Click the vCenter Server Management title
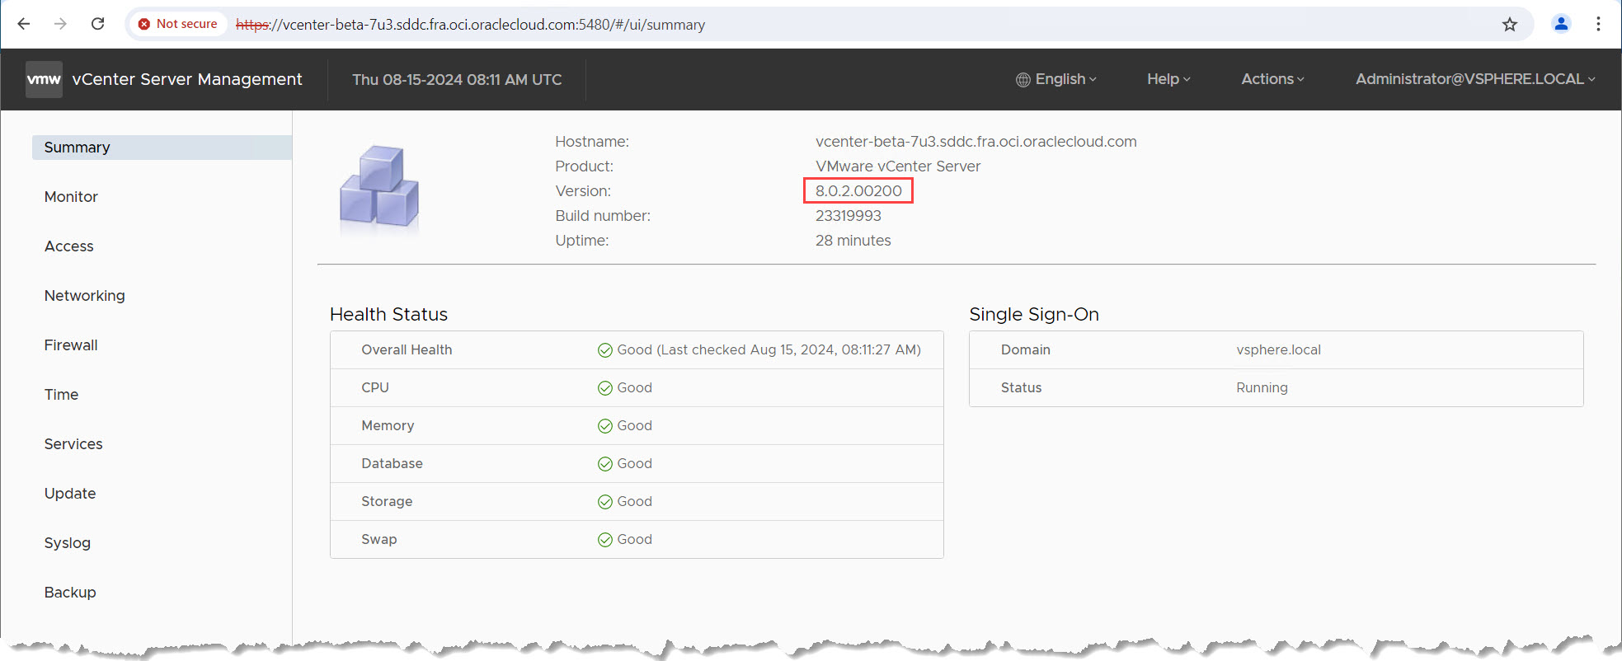Image resolution: width=1622 pixels, height=661 pixels. 187,79
